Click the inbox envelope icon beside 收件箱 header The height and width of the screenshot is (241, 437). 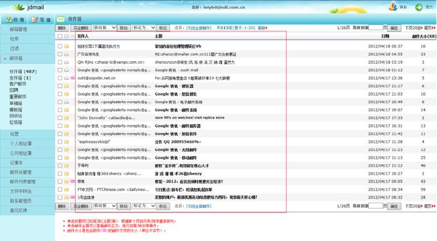click(x=61, y=19)
